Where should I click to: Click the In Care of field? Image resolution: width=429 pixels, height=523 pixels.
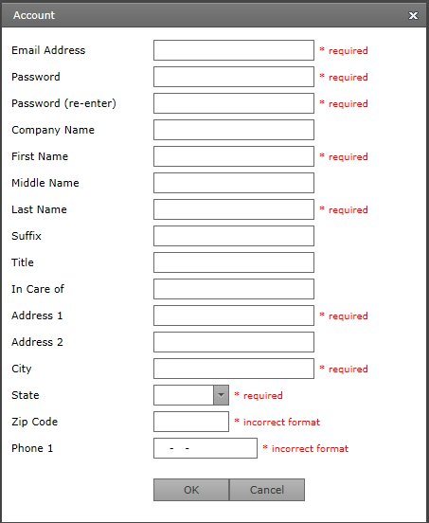click(234, 289)
